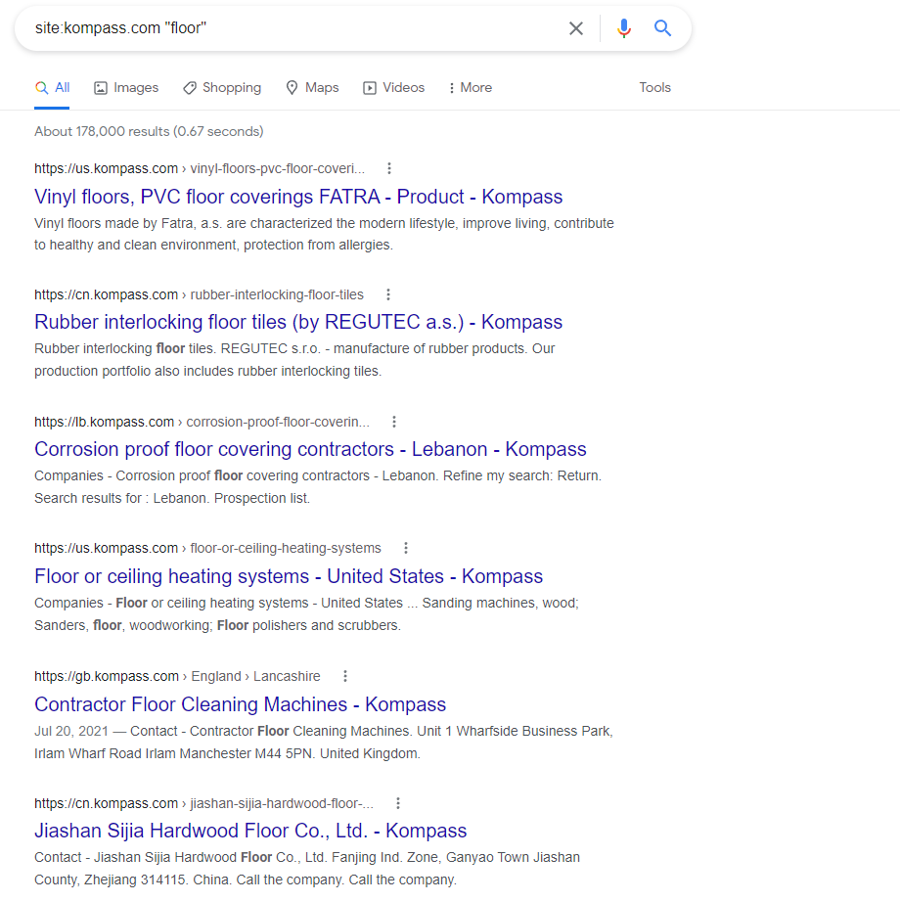Switch to the Images tab
This screenshot has width=900, height=902.
126,88
